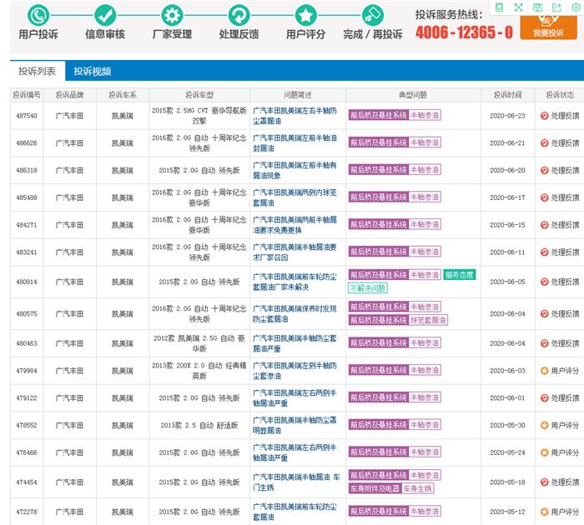Click the share export icon
Viewport: 584px width, 525px height.
pyautogui.click(x=556, y=7)
